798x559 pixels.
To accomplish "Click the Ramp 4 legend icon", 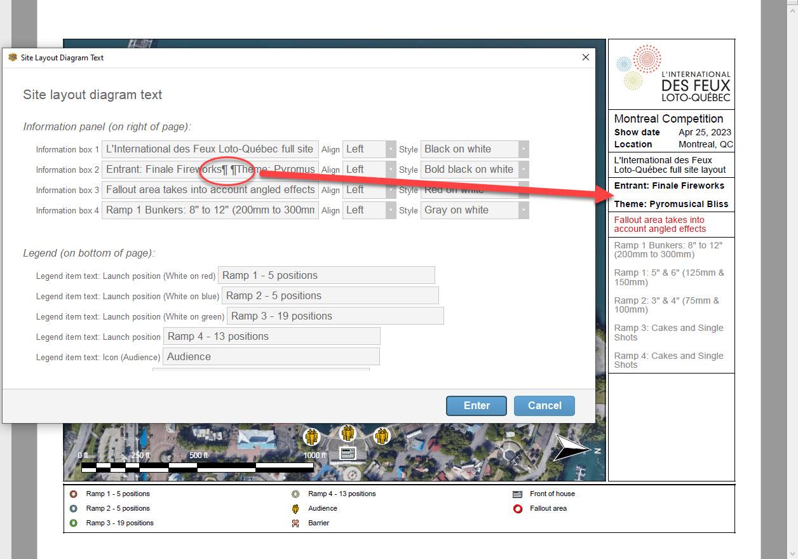I will [295, 494].
